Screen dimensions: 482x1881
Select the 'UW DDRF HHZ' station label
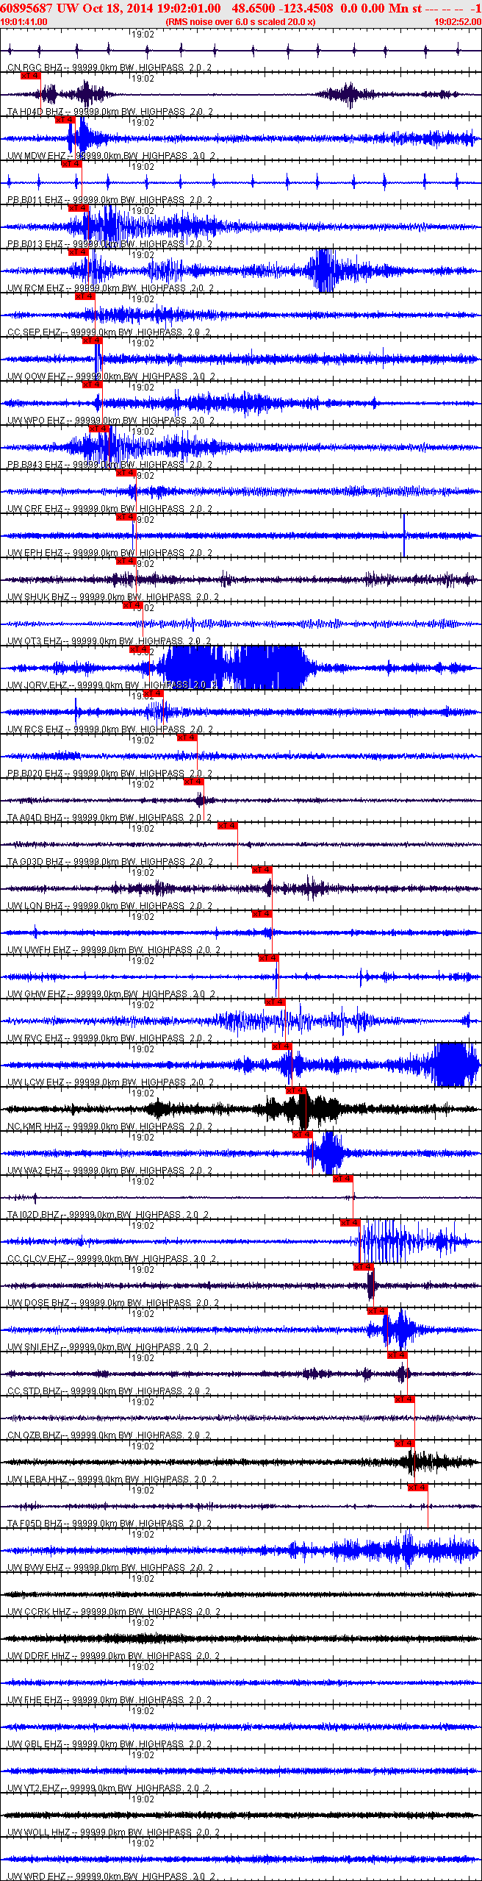coord(38,1656)
